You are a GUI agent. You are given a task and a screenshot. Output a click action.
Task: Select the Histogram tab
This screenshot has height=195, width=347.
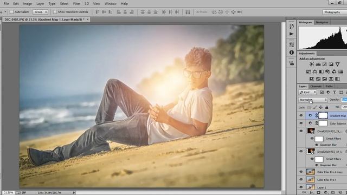[305, 22]
